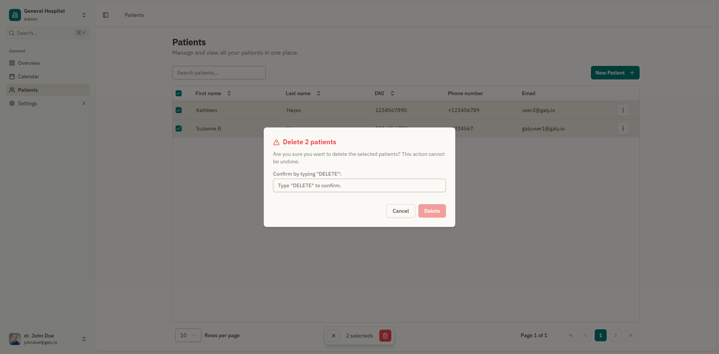Collapse the sidebar with the panel icon
The height and width of the screenshot is (354, 719).
point(105,15)
